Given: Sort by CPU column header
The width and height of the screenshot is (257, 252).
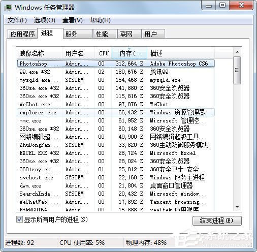Looking at the screenshot, I should click(103, 53).
